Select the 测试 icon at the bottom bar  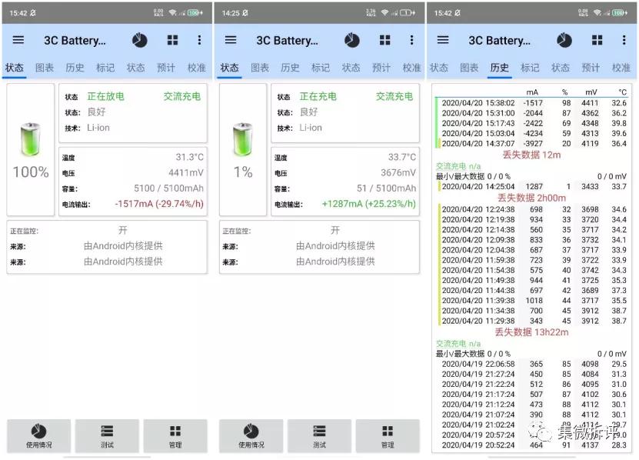(x=107, y=435)
